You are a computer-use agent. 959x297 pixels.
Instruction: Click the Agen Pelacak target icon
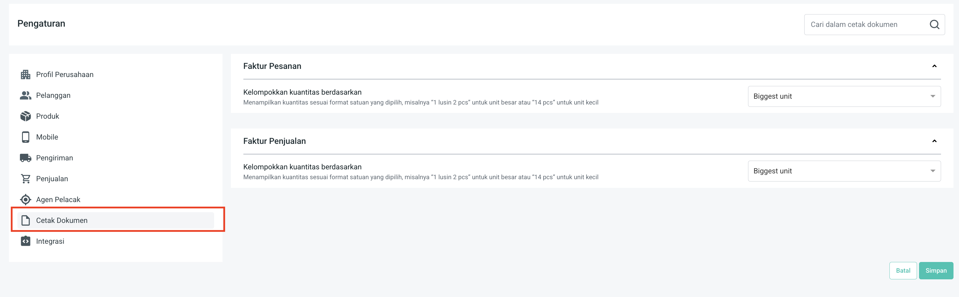click(x=25, y=200)
